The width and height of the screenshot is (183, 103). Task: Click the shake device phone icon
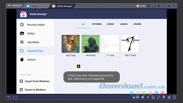(174, 97)
